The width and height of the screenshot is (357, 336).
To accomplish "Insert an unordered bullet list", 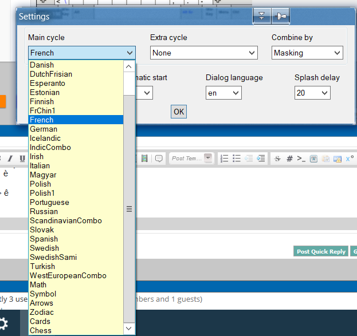I will (237, 159).
